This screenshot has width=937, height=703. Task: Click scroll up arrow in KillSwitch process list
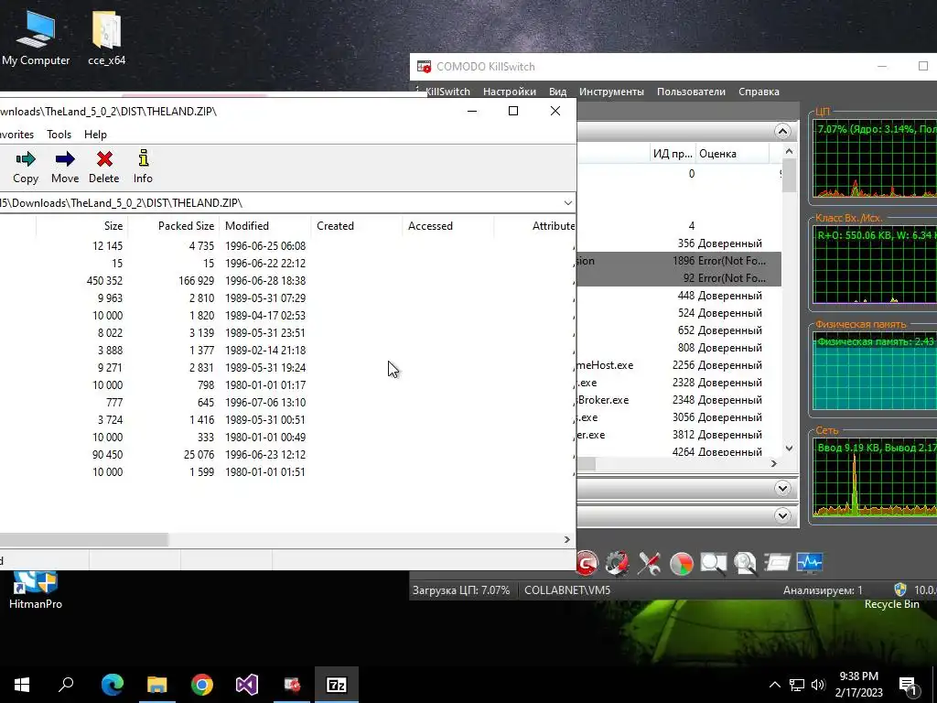(x=789, y=151)
